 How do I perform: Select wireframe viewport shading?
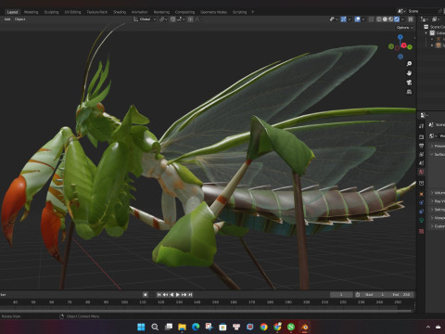point(379,19)
